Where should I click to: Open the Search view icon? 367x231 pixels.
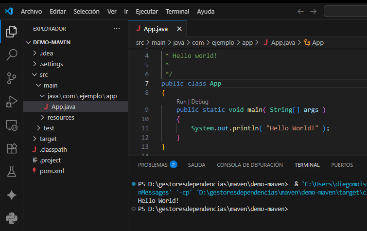point(11,54)
